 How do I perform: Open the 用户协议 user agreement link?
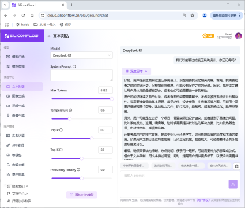203,200
